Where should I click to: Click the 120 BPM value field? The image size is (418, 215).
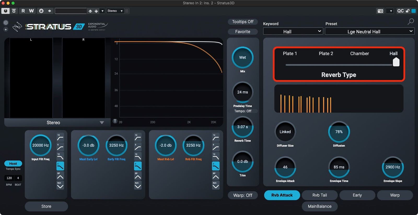(x=9, y=178)
